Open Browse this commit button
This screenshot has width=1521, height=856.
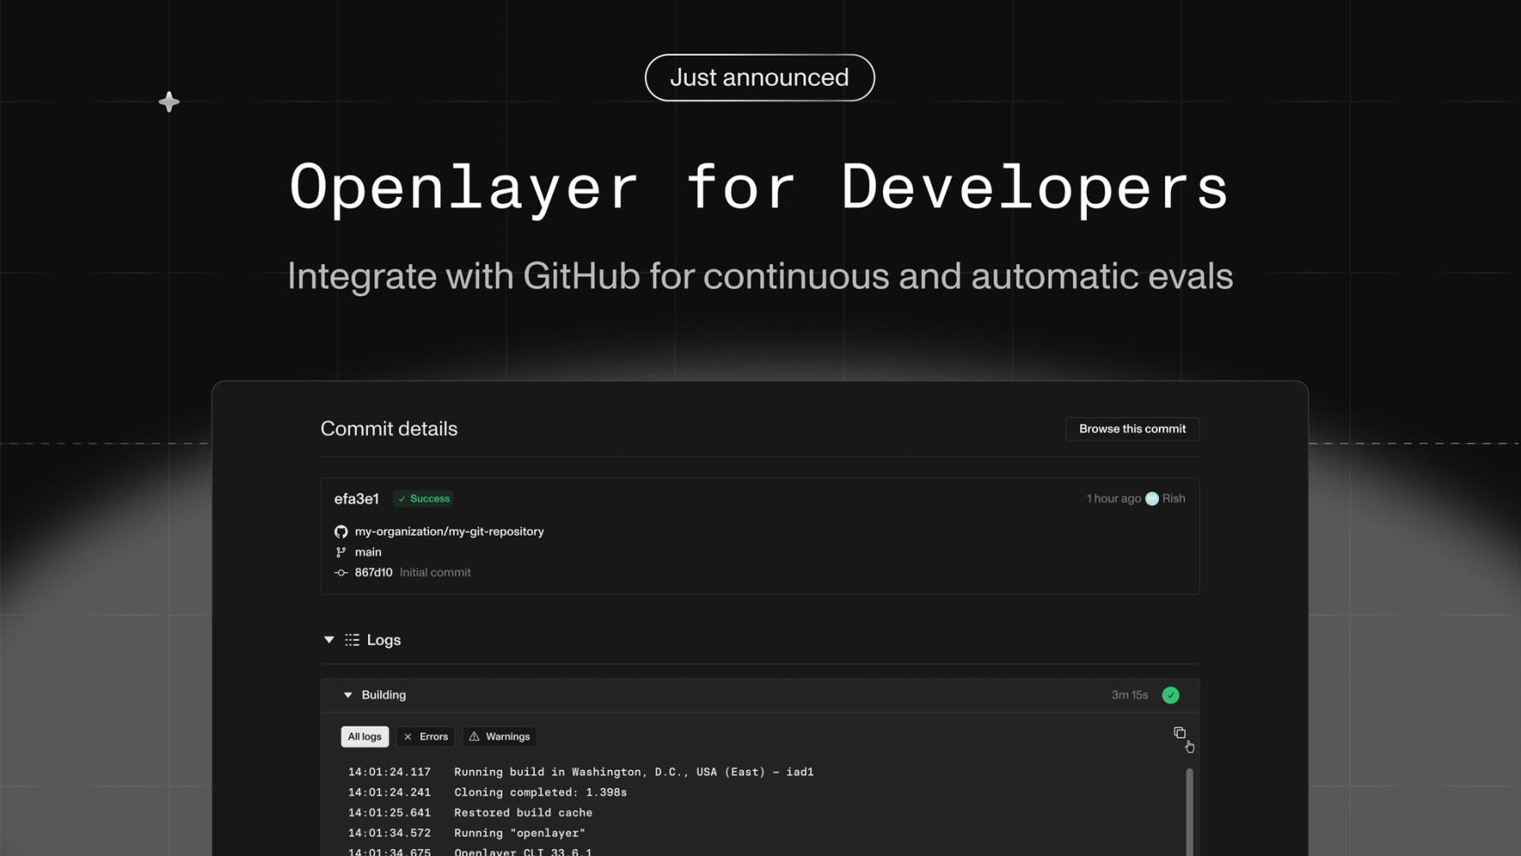(x=1132, y=429)
